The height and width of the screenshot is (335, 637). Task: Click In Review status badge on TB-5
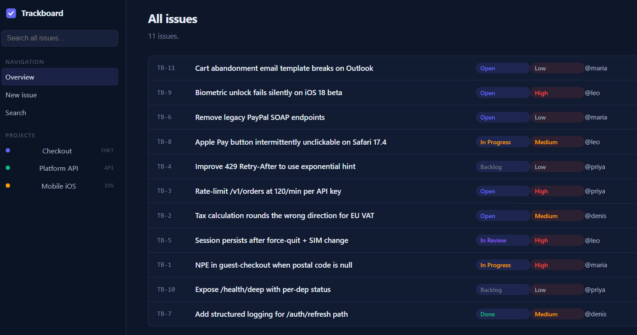click(493, 240)
